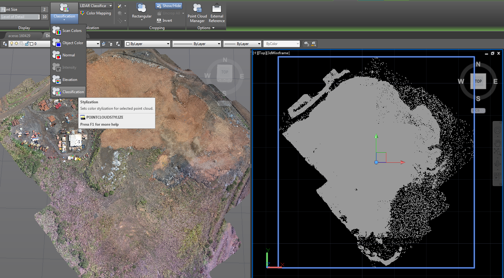504x278 pixels.
Task: Click the Top face of the ViewCube
Action: pos(478,81)
